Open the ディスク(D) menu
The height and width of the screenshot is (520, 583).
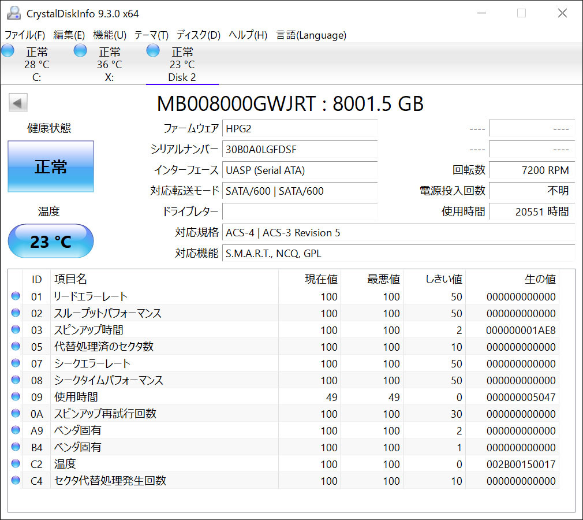click(199, 35)
